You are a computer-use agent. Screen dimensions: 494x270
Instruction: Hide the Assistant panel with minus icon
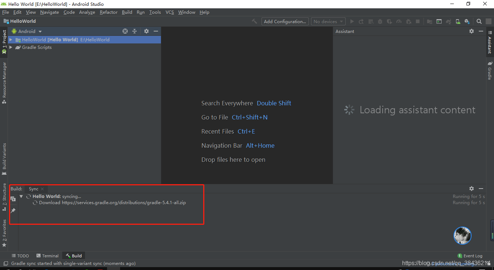click(x=481, y=31)
